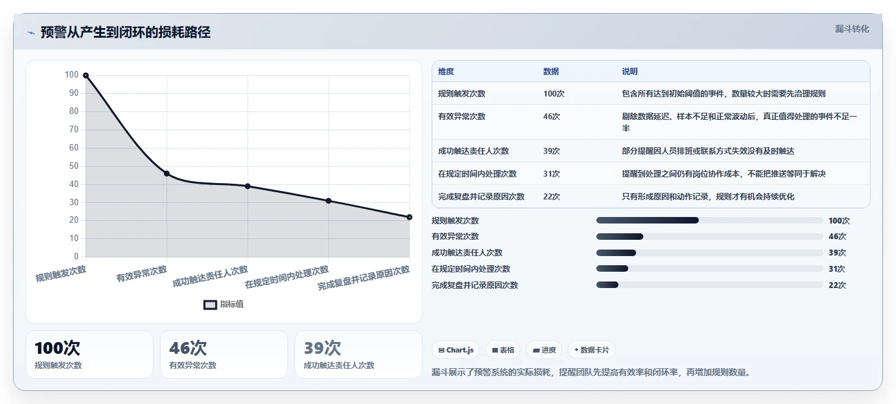Click the summary sentence starting 漏斗展示了
The height and width of the screenshot is (404, 896).
591,373
